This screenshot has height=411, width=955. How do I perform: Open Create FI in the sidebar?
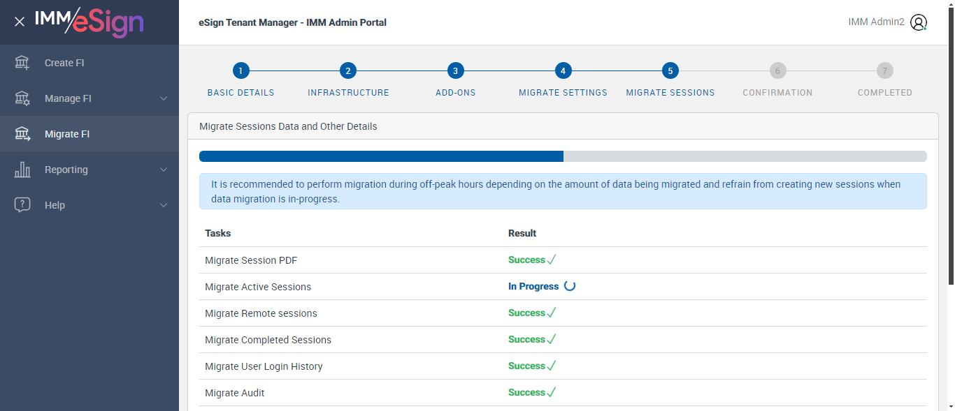[x=89, y=63]
